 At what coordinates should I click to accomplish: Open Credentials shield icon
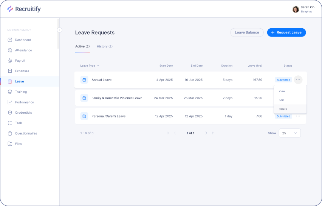10,113
